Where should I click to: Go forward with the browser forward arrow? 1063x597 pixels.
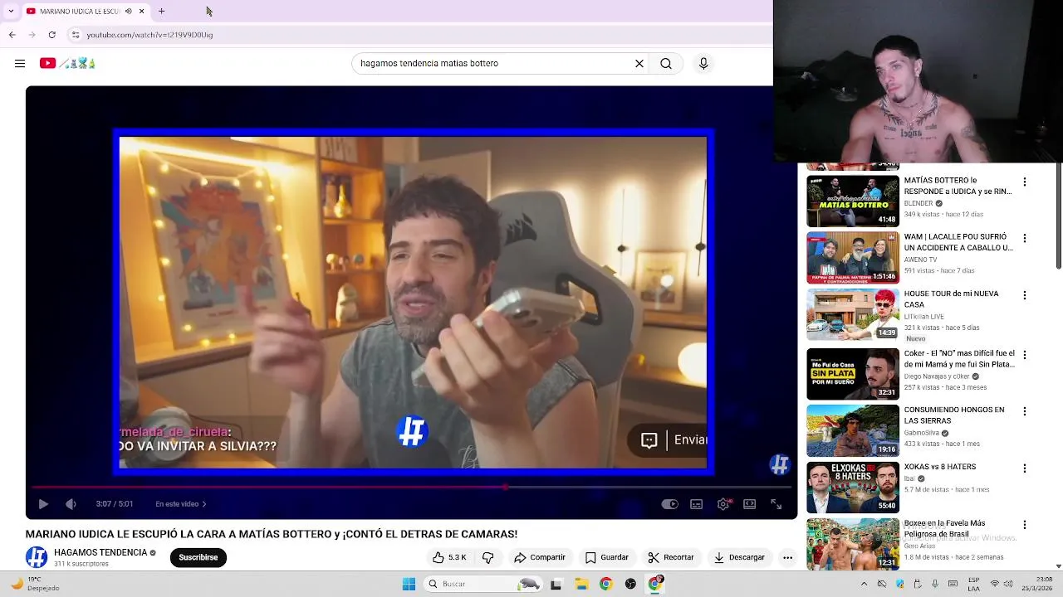point(32,35)
